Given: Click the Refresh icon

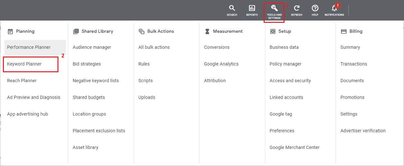Looking at the screenshot, I should pyautogui.click(x=296, y=8).
